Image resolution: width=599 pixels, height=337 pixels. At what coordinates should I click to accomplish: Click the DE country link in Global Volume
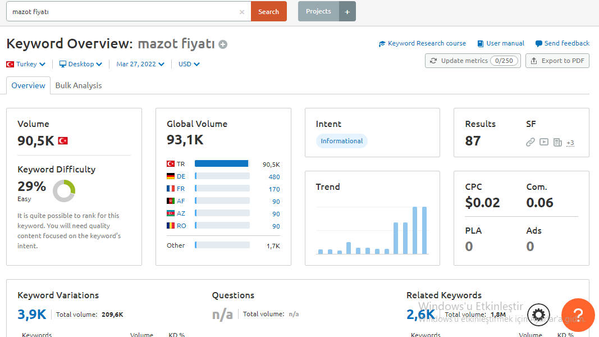[181, 176]
